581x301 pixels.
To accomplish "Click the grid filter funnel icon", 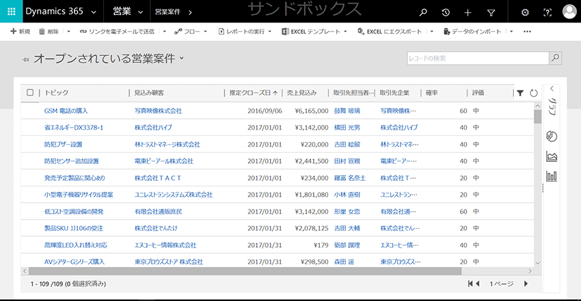I will 520,93.
